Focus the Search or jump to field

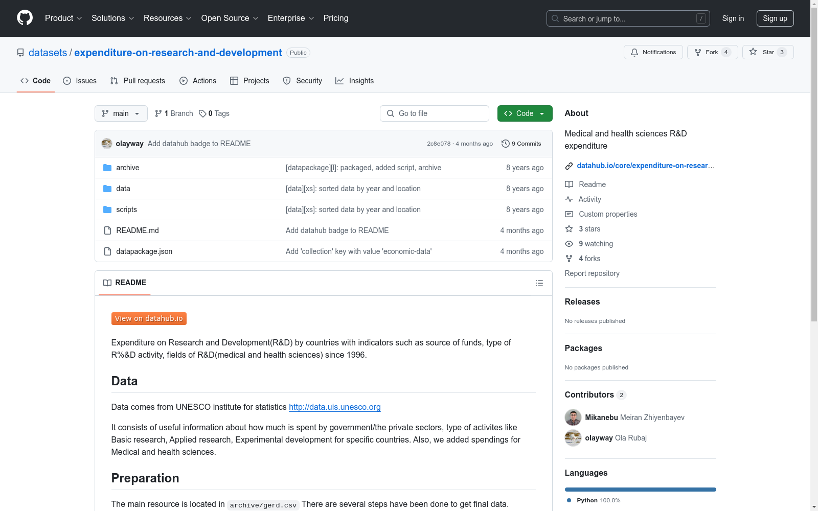[628, 18]
